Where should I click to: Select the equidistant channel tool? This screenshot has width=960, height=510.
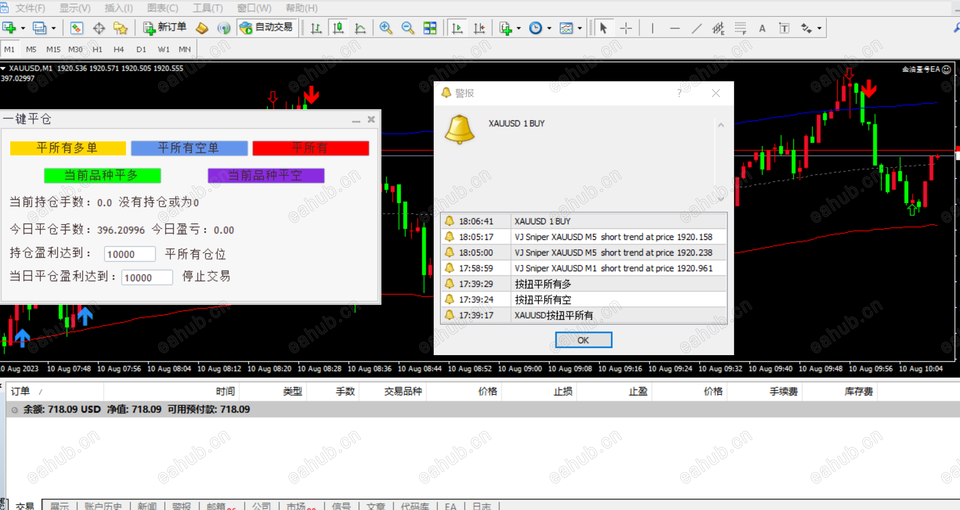718,28
